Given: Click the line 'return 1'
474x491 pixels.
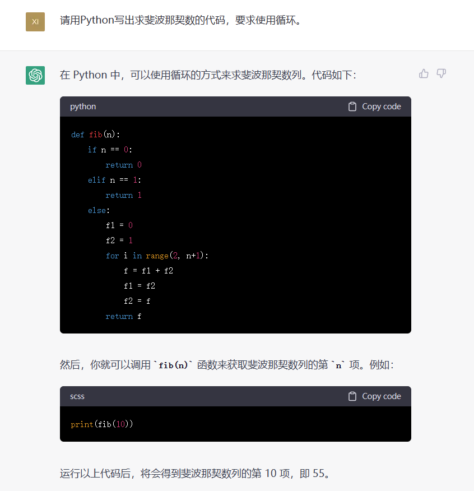Looking at the screenshot, I should pyautogui.click(x=124, y=195).
